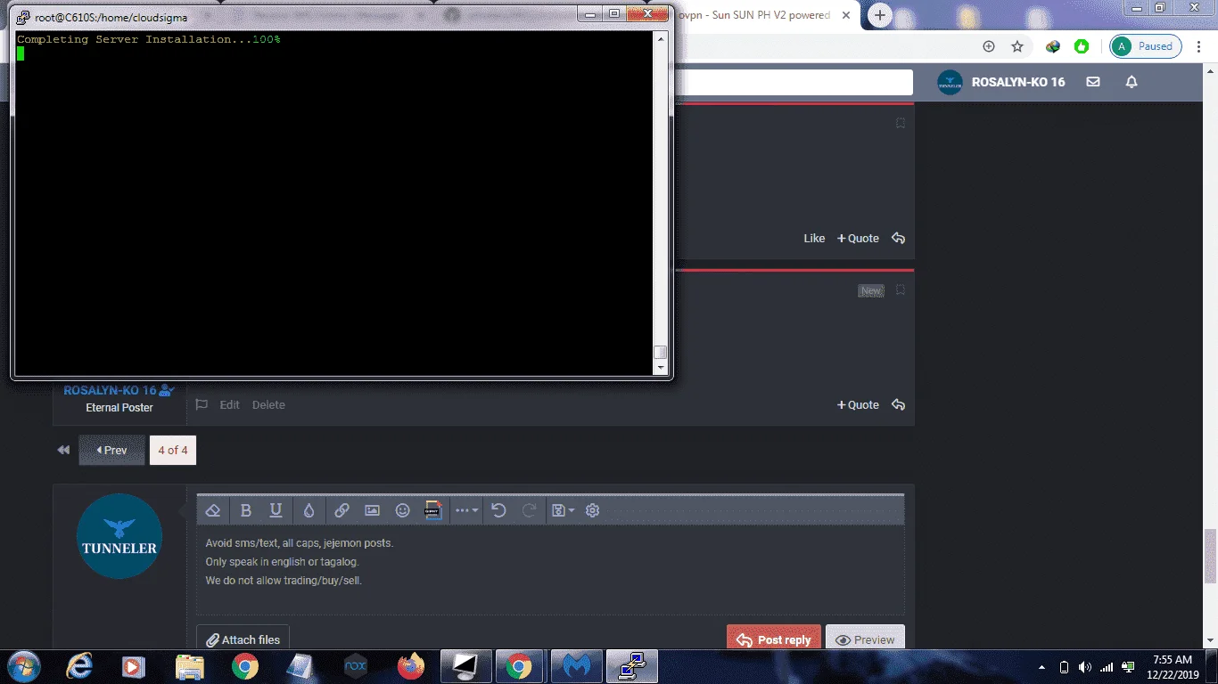Go to previous page with Prev button

pos(111,450)
